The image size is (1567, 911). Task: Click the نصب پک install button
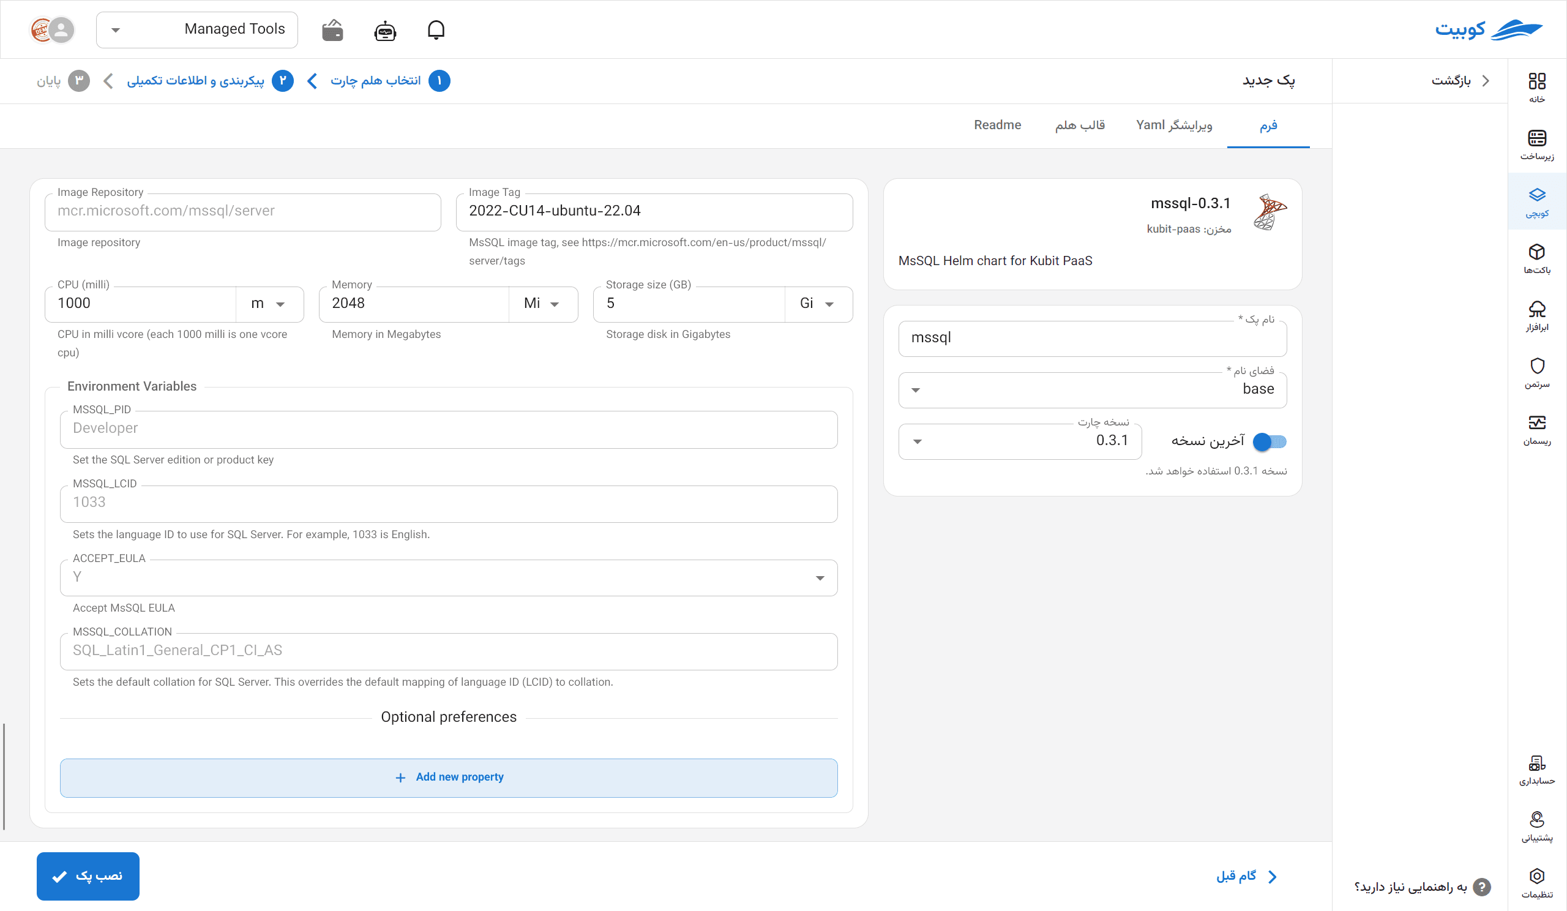tap(88, 875)
